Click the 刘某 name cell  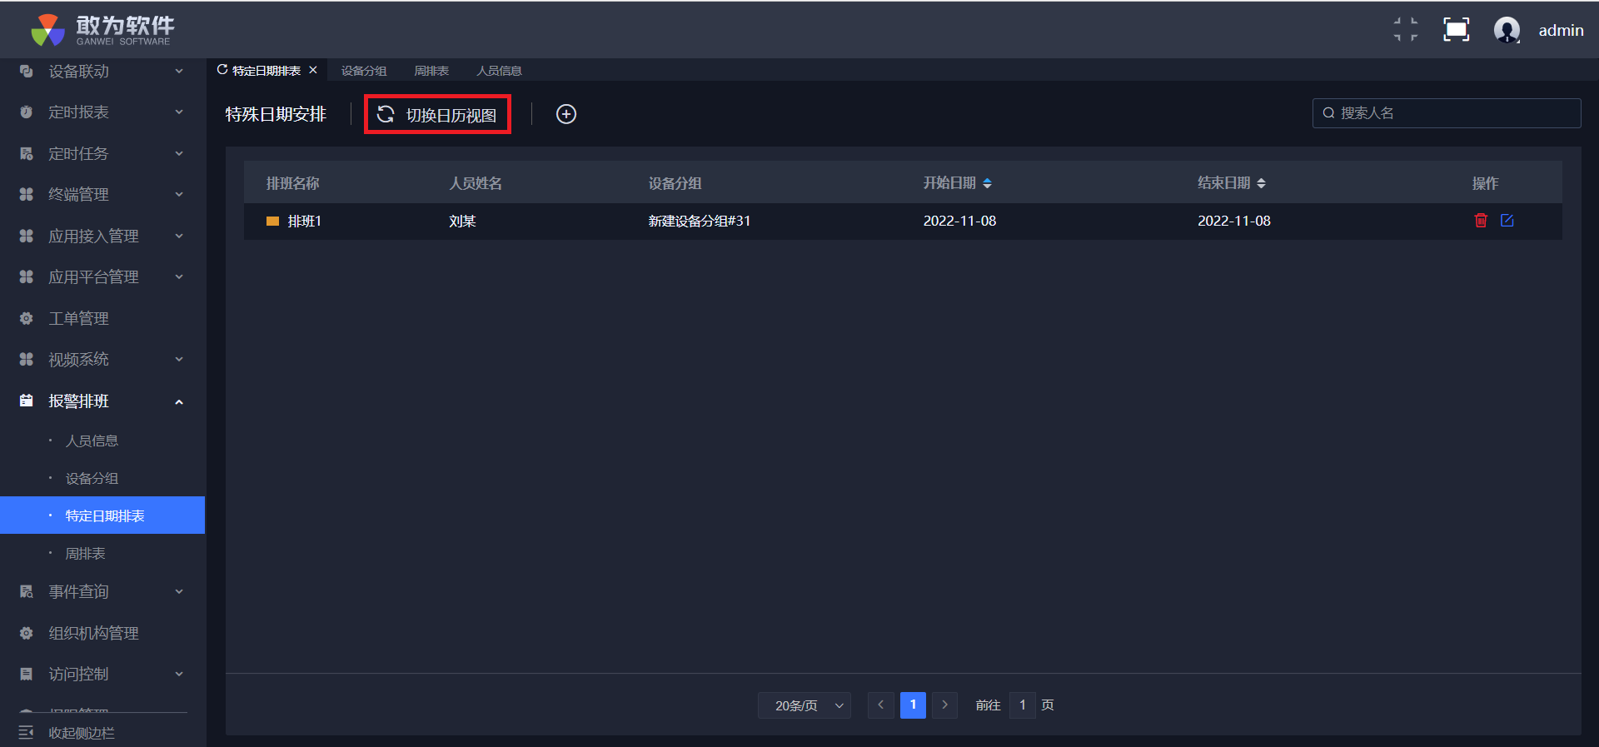[462, 221]
